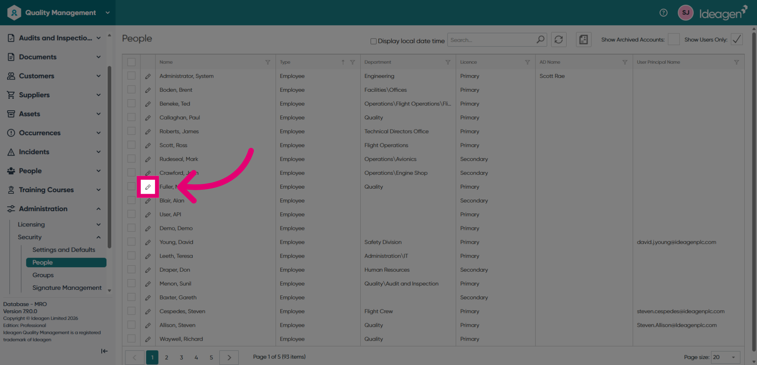Viewport: 757px width, 365px height.
Task: Filter the Type column
Action: [352, 62]
